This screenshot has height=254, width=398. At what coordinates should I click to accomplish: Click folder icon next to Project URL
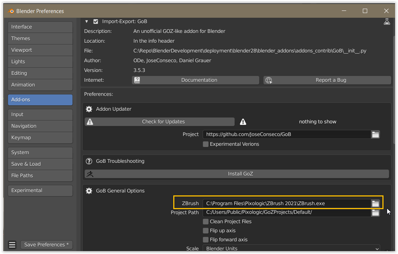click(376, 135)
